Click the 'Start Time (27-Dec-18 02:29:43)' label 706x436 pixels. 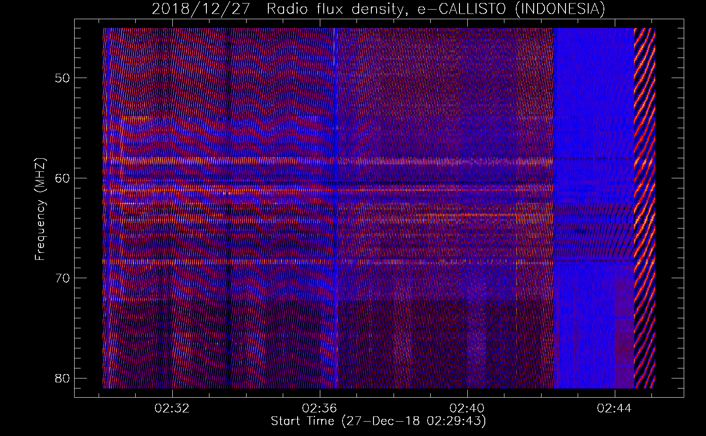click(378, 421)
